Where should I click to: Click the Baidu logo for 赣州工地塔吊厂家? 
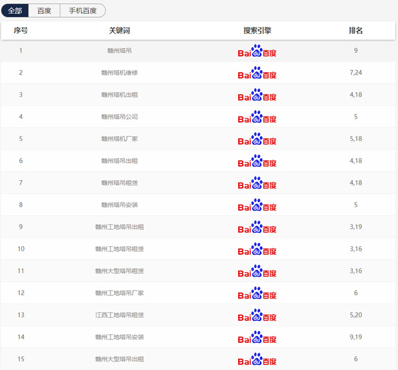pyautogui.click(x=257, y=293)
